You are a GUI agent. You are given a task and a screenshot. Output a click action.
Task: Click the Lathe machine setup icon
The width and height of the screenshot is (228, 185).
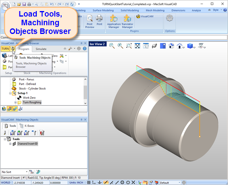pos(4,56)
